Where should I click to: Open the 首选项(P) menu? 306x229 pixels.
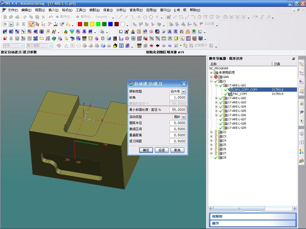pos(136,10)
